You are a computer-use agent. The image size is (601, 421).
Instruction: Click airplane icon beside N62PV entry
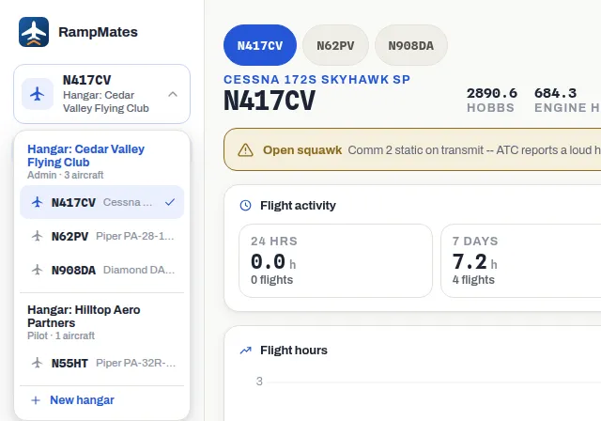[38, 236]
